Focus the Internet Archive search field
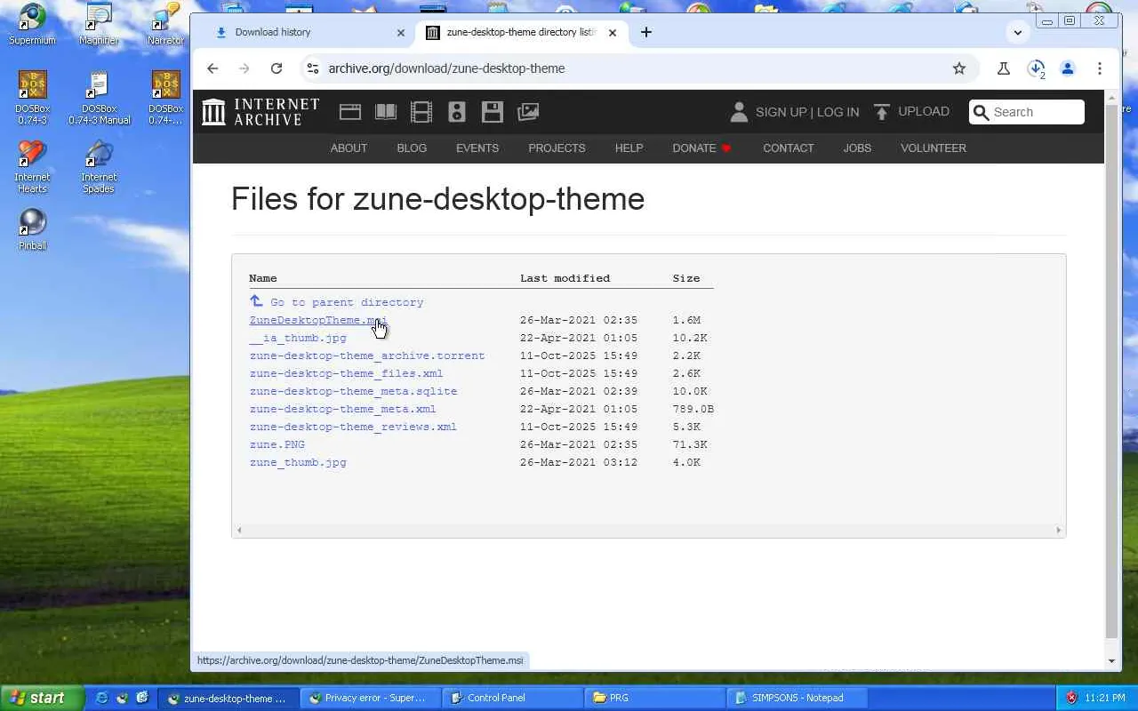Image resolution: width=1138 pixels, height=711 pixels. (1027, 112)
